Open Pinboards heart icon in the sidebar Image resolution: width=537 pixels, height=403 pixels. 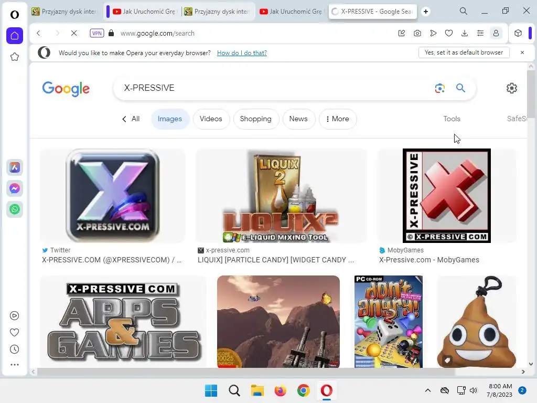point(14,332)
